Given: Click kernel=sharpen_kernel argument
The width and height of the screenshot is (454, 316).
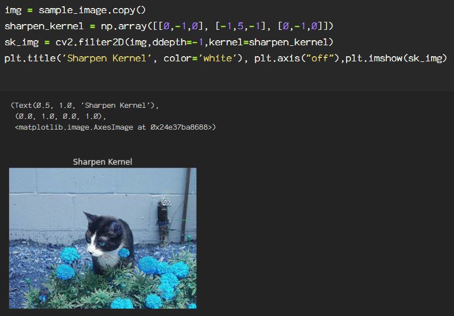Looking at the screenshot, I should point(269,42).
